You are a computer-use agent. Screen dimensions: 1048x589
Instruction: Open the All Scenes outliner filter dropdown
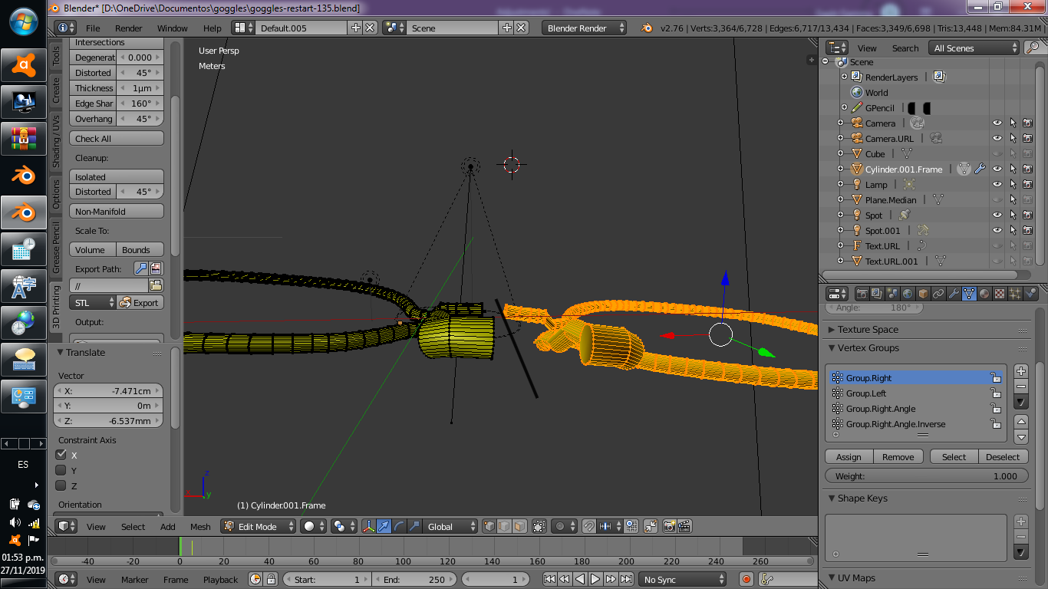tap(974, 48)
